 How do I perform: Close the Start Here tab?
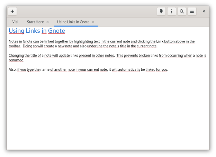pyautogui.click(x=48, y=22)
